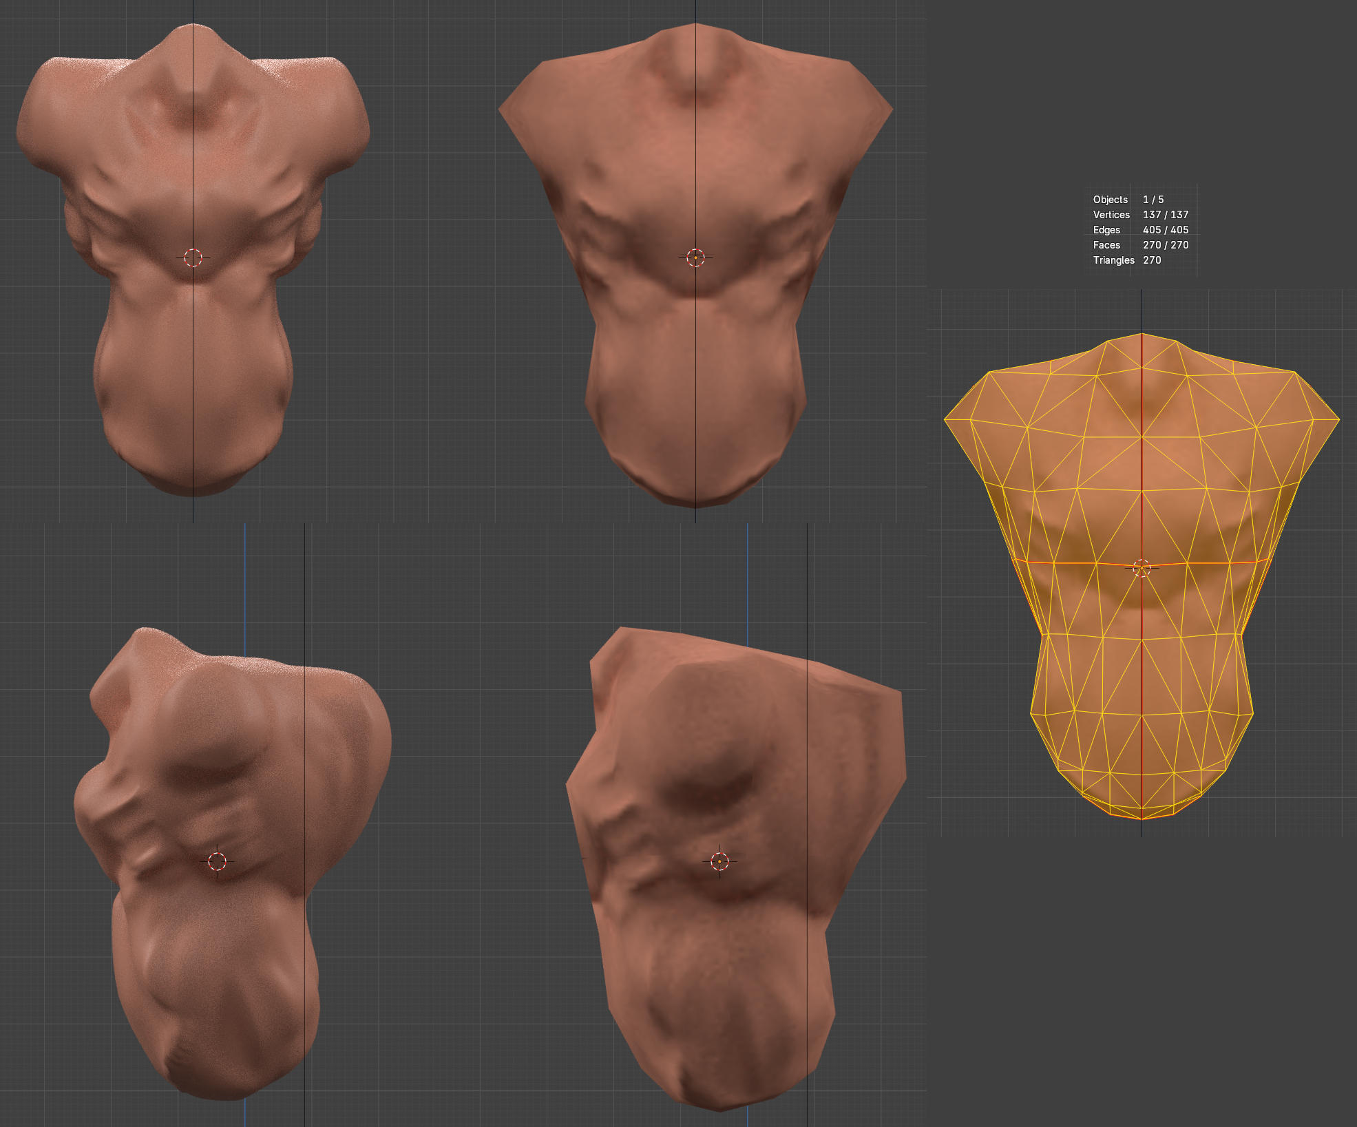Click the "Objects" label in the statistics overlay
This screenshot has height=1127, width=1357.
tap(1110, 200)
